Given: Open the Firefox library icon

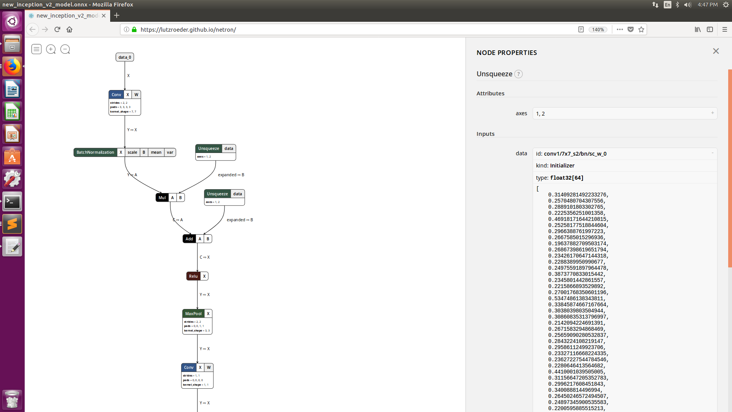Looking at the screenshot, I should pos(698,29).
